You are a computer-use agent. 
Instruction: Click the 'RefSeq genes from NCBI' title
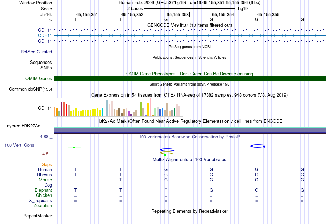(x=190, y=47)
